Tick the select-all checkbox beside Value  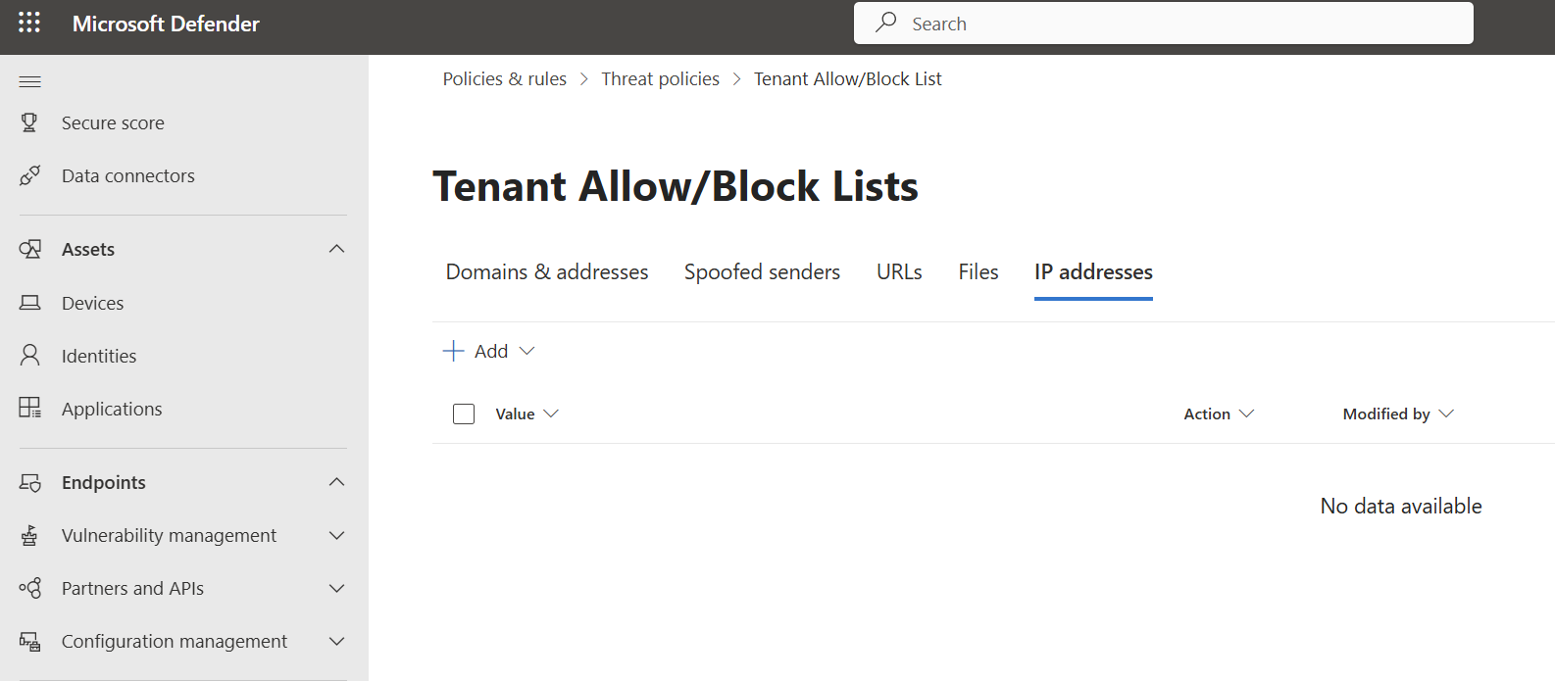[x=464, y=413]
